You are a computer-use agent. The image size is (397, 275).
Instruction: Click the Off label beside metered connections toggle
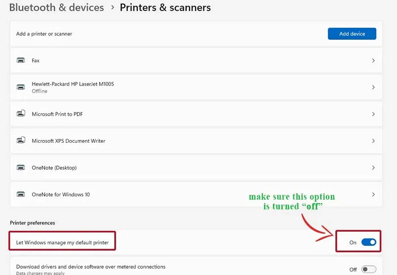(x=353, y=270)
